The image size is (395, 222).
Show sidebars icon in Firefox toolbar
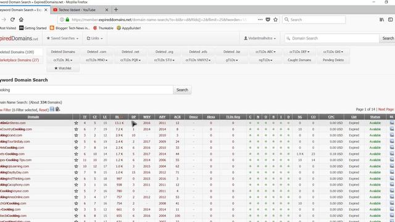391,20
